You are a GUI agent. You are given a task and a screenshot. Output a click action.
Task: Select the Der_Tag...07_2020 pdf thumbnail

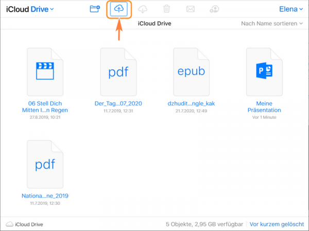[118, 72]
